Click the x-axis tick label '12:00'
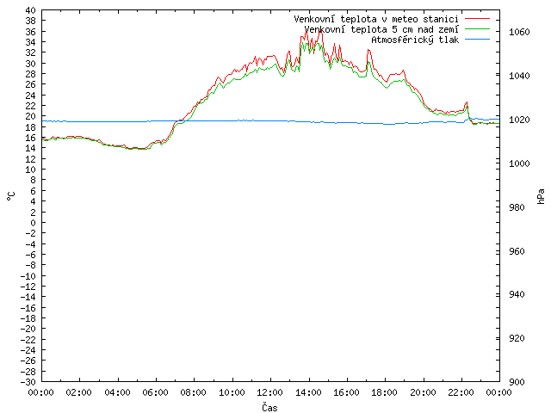Screen dimensions: 551x413 (x=269, y=392)
